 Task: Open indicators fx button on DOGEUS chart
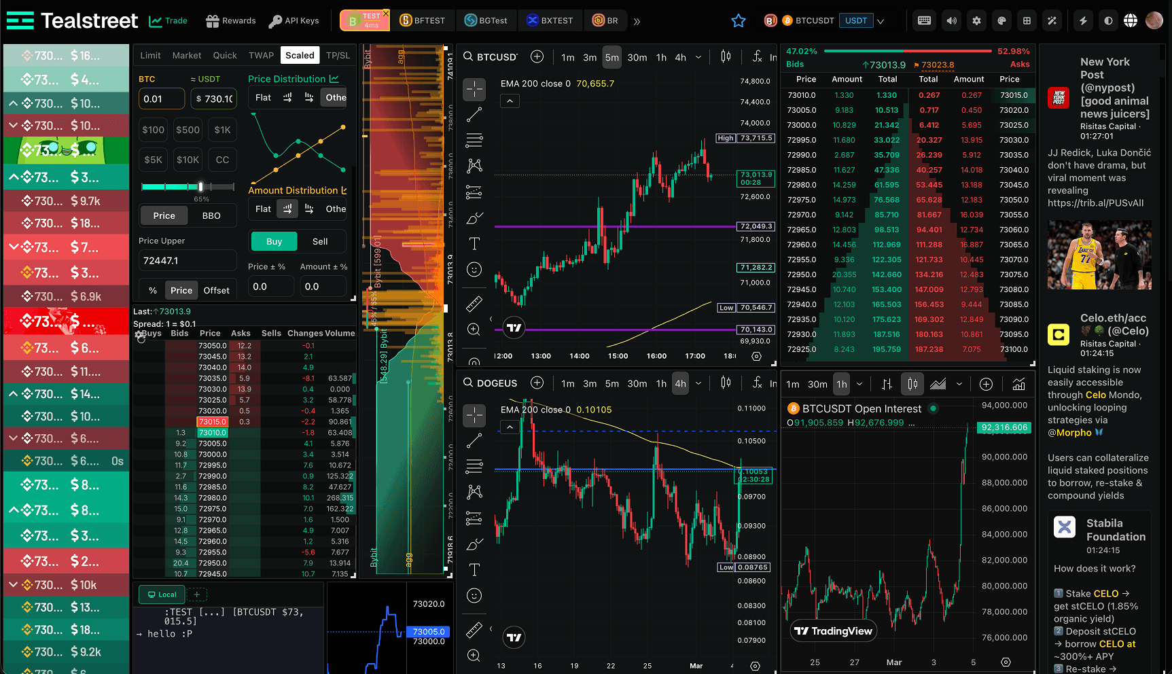758,383
